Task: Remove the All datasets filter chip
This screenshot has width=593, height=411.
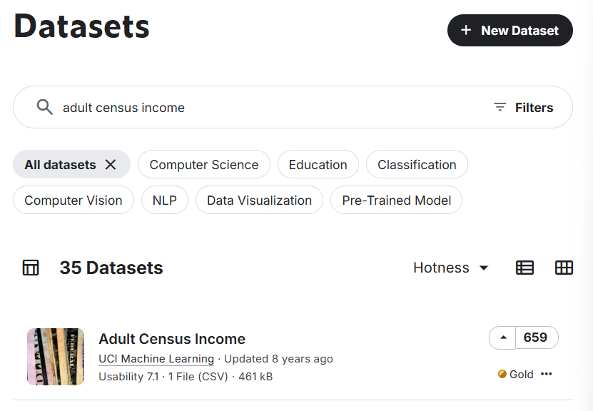Action: coord(111,165)
